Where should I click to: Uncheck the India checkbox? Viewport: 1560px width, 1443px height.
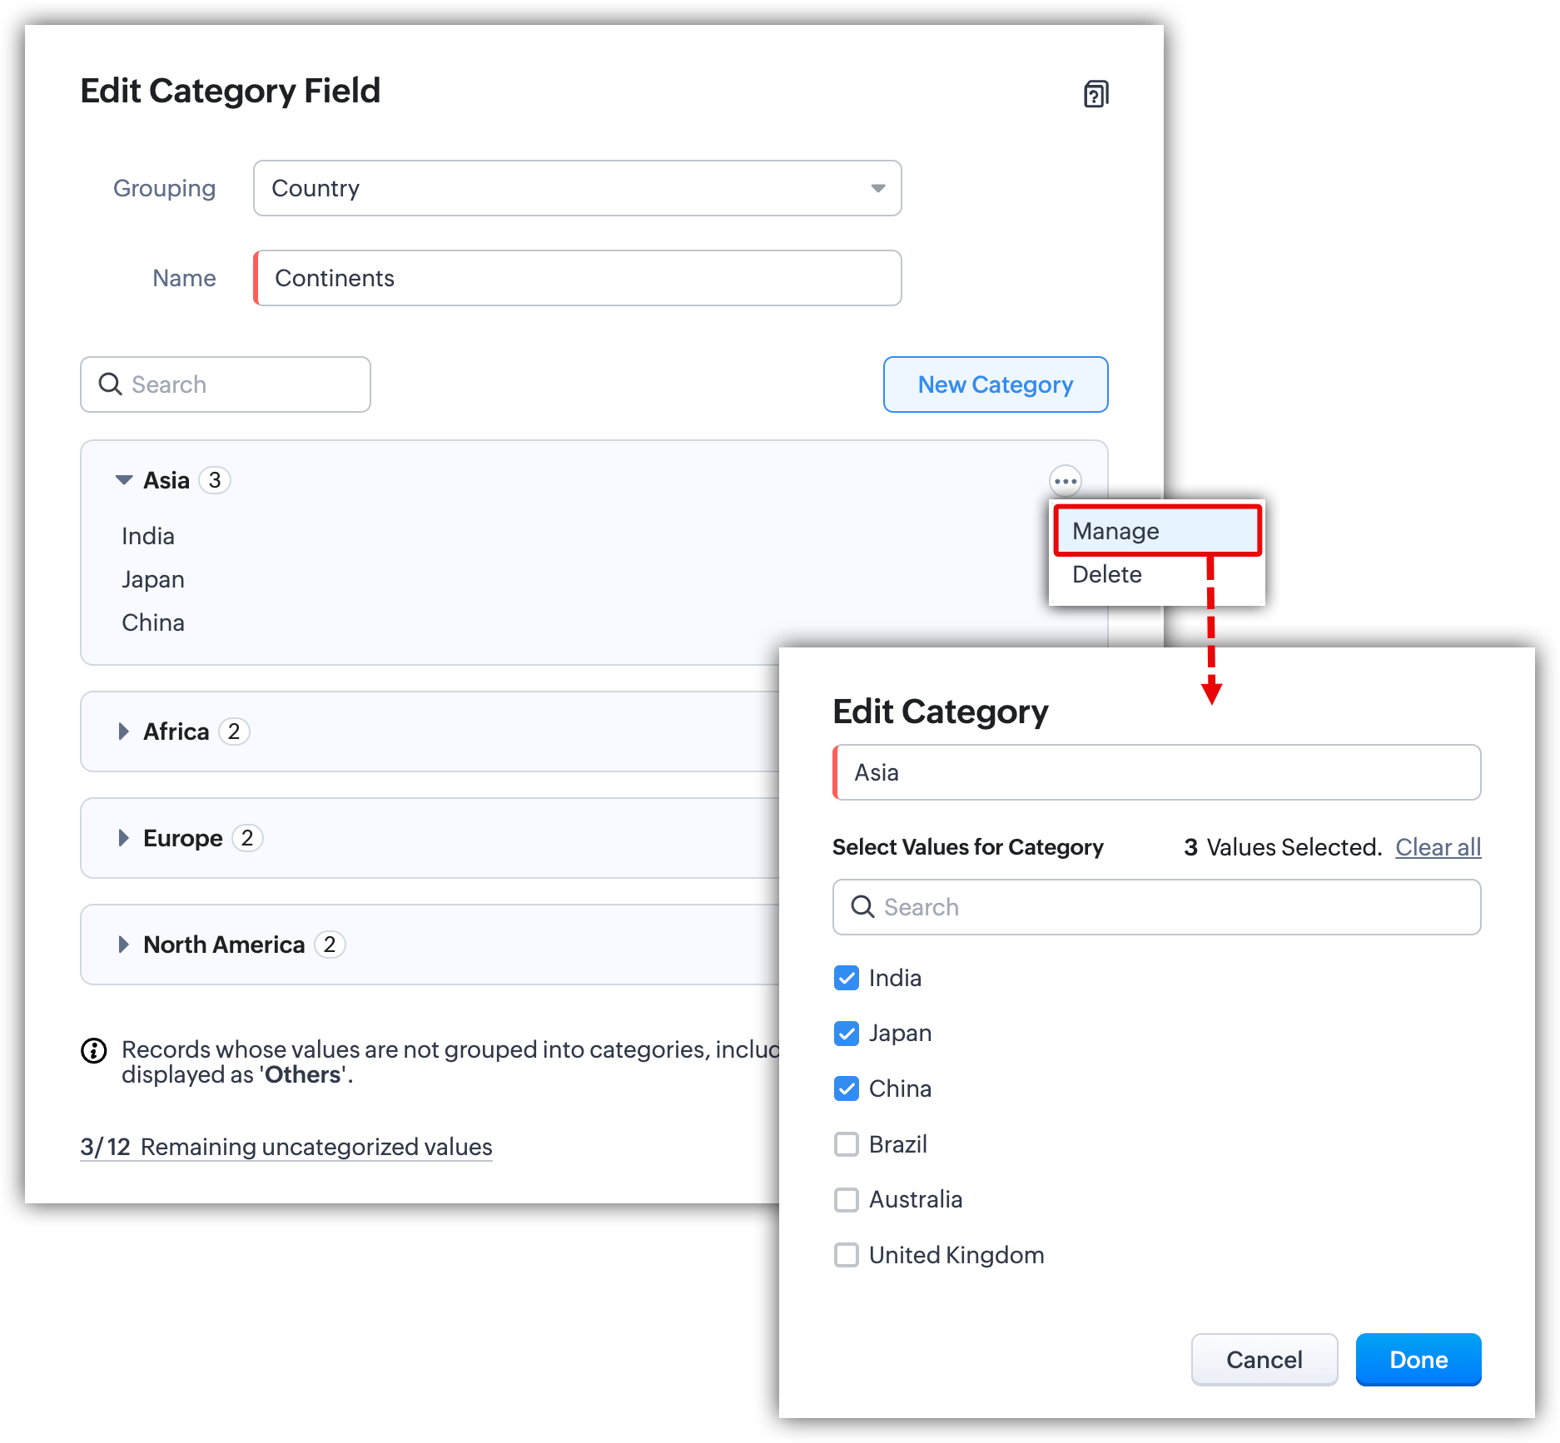pos(847,978)
